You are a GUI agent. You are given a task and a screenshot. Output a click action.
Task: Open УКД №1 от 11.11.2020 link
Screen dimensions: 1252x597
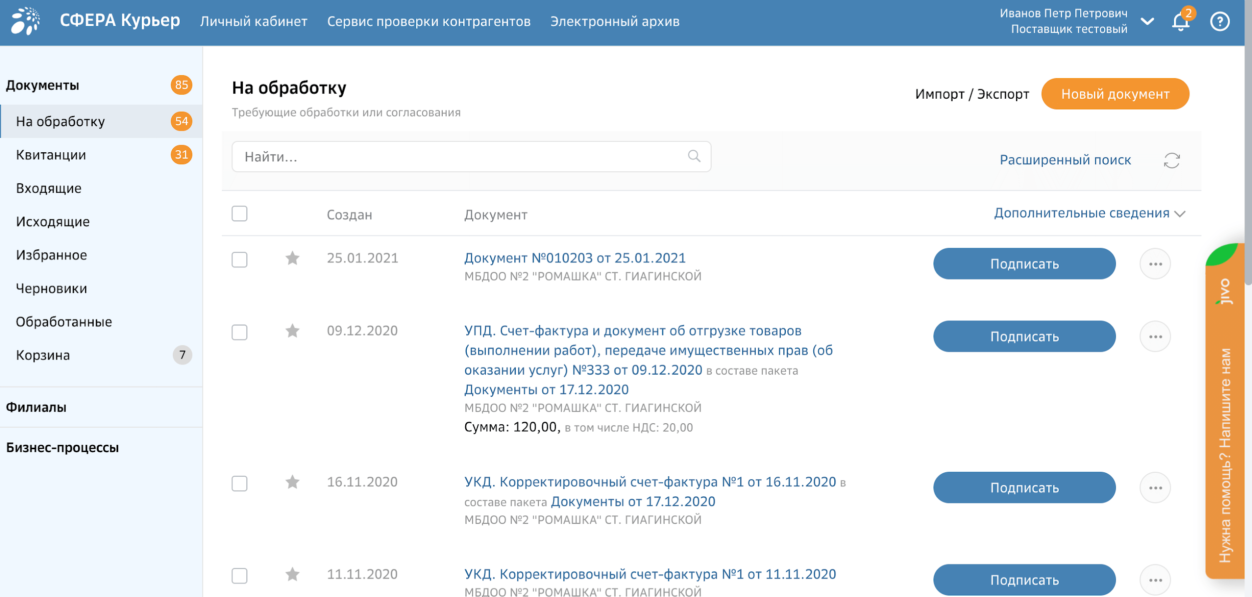click(x=650, y=574)
